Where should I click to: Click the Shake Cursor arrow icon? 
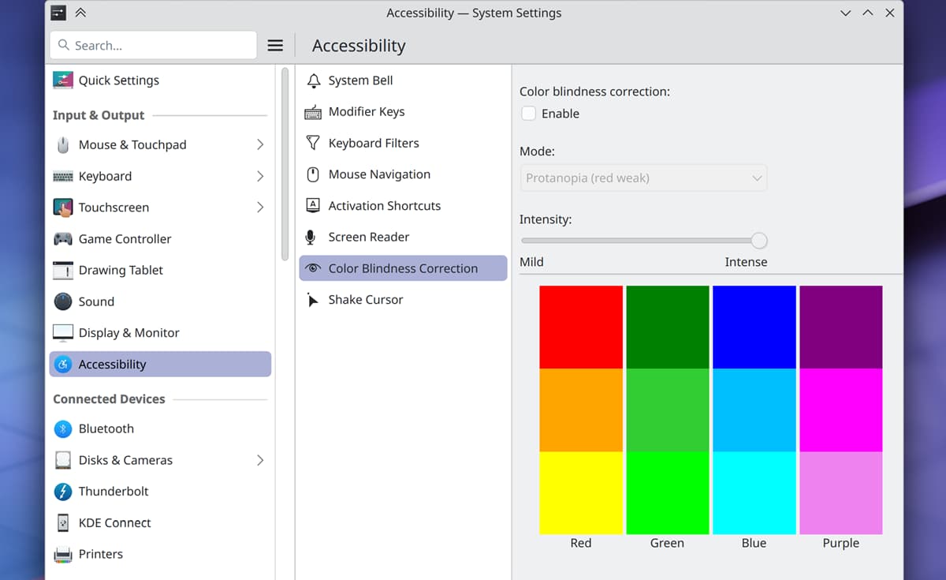tap(313, 300)
